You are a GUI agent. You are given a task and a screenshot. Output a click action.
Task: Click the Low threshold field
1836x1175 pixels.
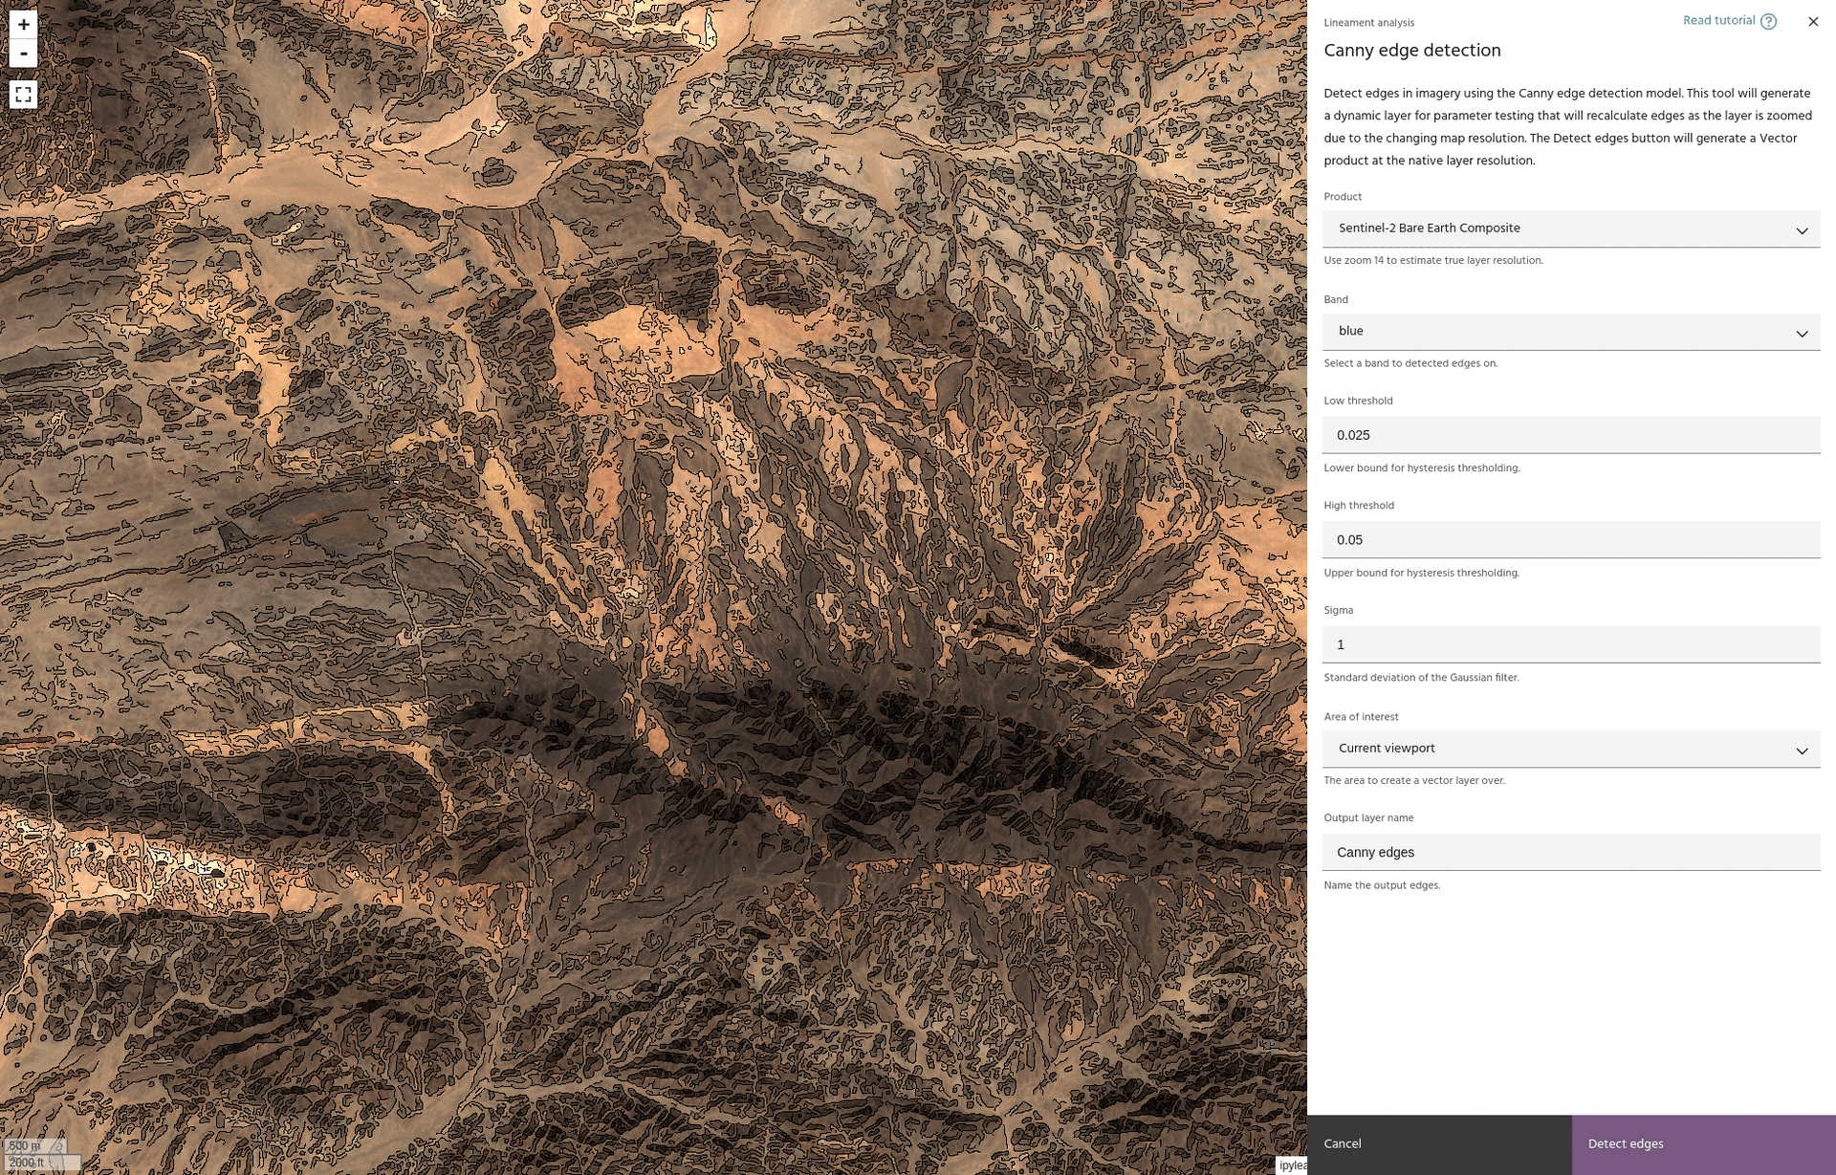[1570, 435]
